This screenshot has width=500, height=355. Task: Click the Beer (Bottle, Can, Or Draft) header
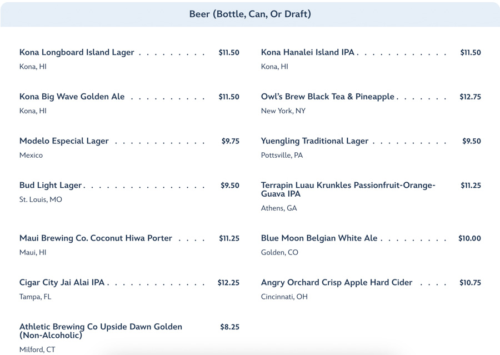(250, 14)
